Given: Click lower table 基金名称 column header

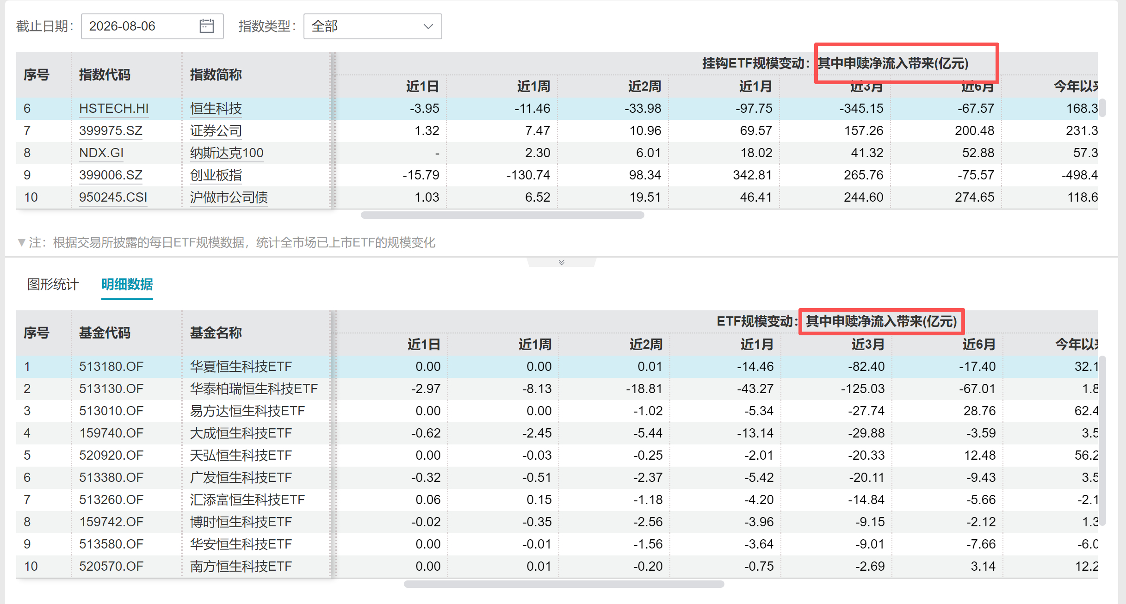Looking at the screenshot, I should 216,333.
